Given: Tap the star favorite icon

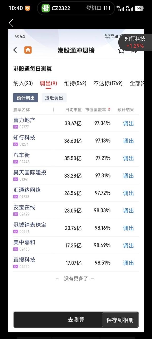Looking at the screenshot, I should 121,50.
